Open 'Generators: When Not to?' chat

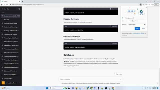(x=10, y=71)
